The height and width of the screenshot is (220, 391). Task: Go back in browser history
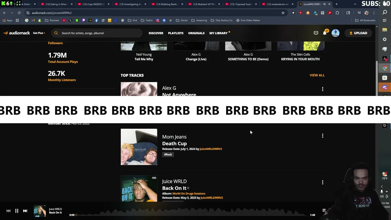click(x=5, y=13)
